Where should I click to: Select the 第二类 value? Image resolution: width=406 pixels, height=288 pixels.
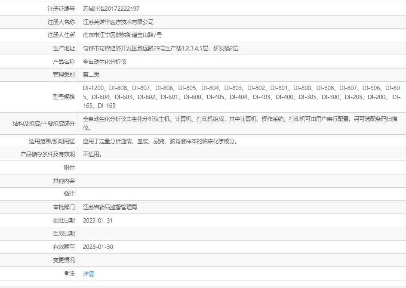pos(91,74)
